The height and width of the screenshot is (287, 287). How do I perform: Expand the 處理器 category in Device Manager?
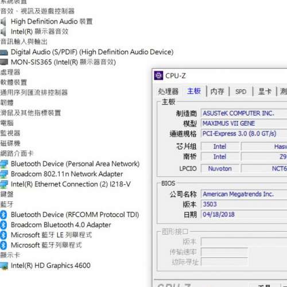tap(10, 72)
